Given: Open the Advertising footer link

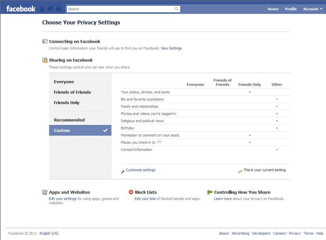Looking at the screenshot, I should [x=240, y=233].
